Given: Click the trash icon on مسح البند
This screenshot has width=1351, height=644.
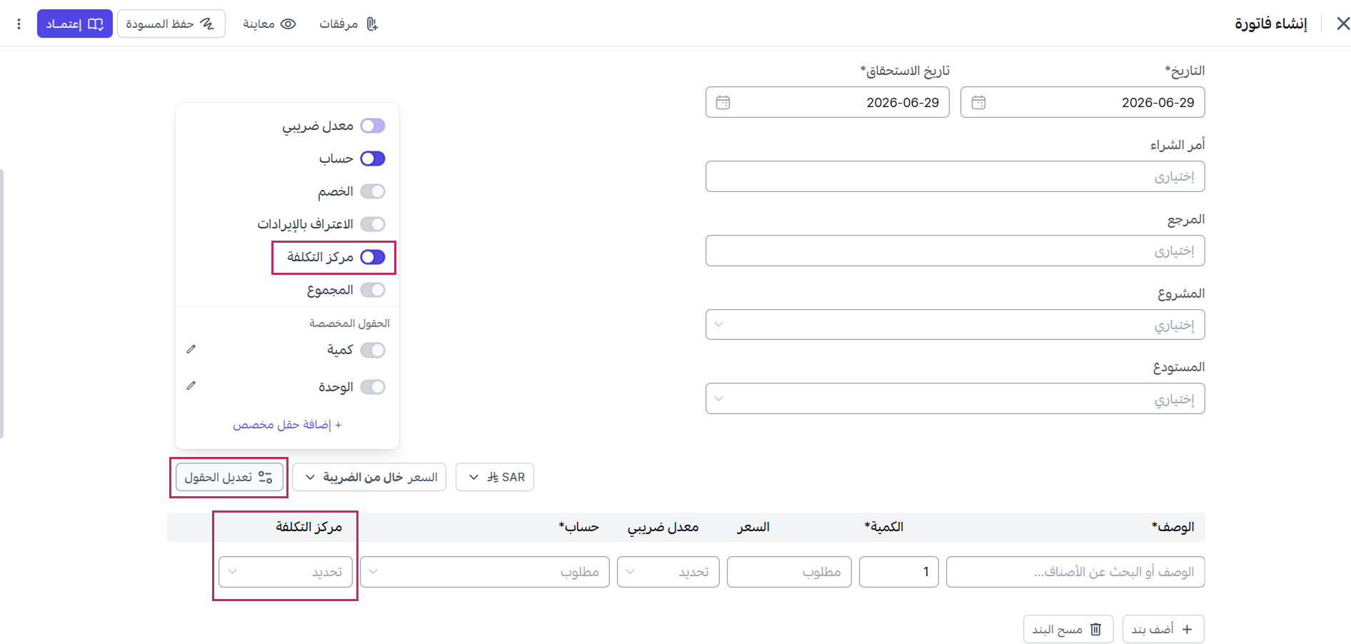Looking at the screenshot, I should (x=1096, y=629).
